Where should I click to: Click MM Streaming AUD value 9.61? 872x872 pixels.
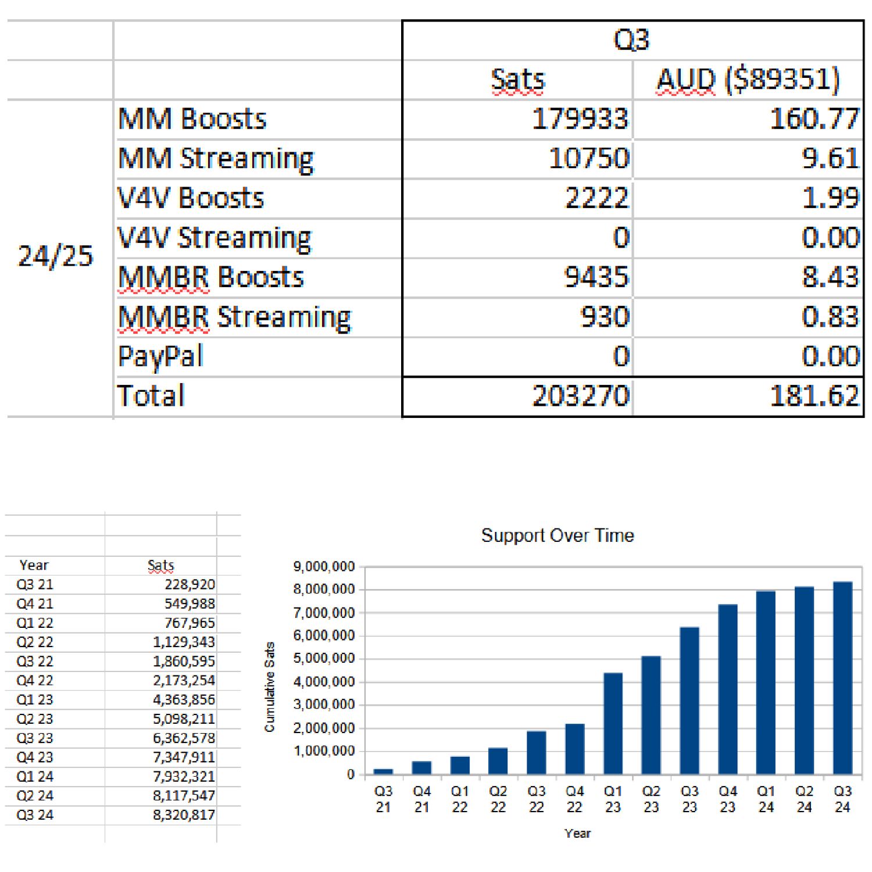click(x=830, y=159)
